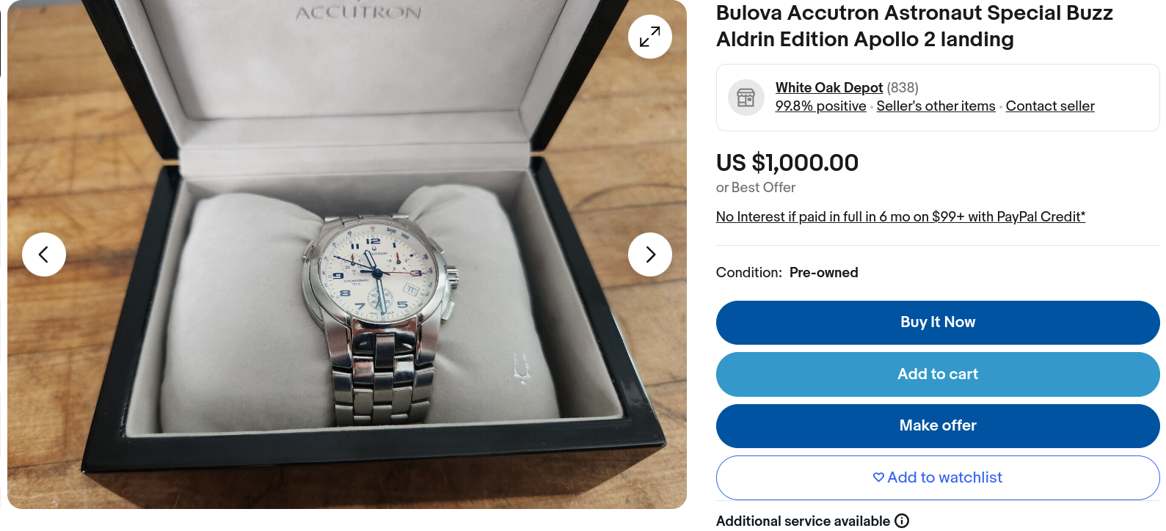Image resolution: width=1166 pixels, height=531 pixels.
Task: Click the Add to cart button
Action: pos(937,374)
